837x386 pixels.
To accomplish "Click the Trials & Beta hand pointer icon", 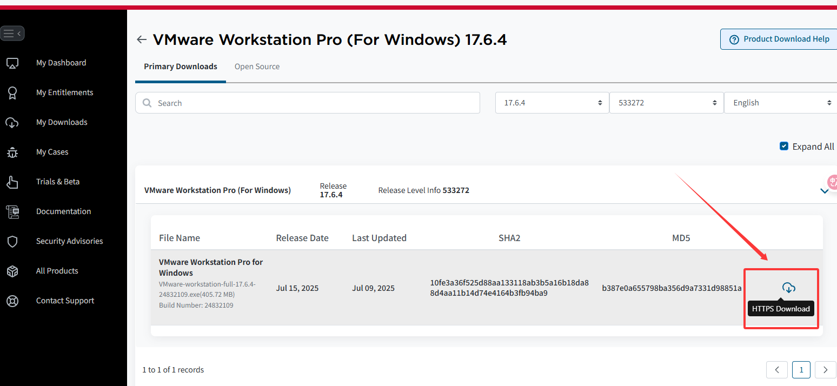I will pos(12,182).
